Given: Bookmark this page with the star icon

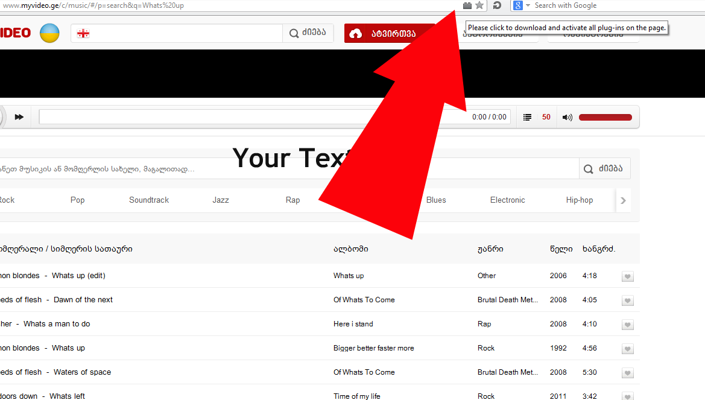Looking at the screenshot, I should pyautogui.click(x=479, y=5).
